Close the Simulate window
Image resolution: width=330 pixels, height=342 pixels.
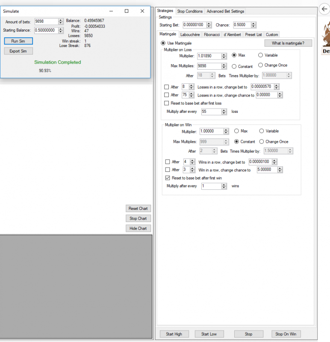click(142, 11)
